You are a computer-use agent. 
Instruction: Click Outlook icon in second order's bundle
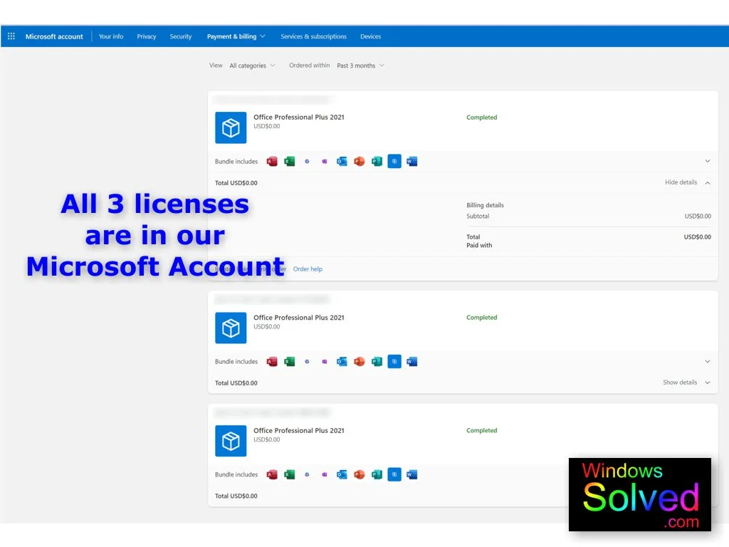tap(342, 361)
